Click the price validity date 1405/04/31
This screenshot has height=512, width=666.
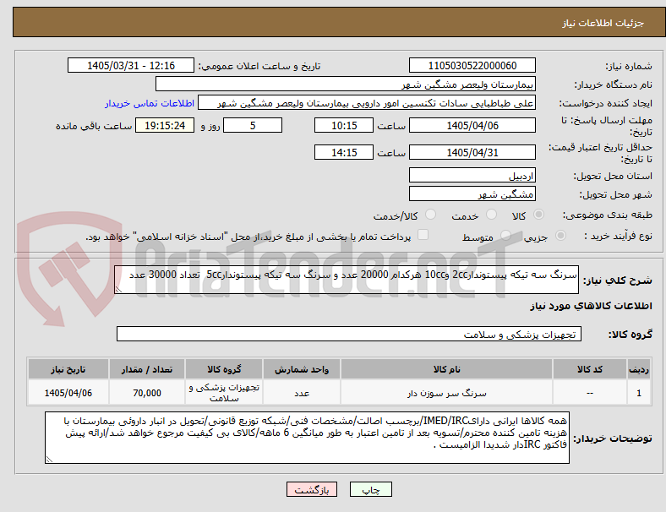pos(472,152)
